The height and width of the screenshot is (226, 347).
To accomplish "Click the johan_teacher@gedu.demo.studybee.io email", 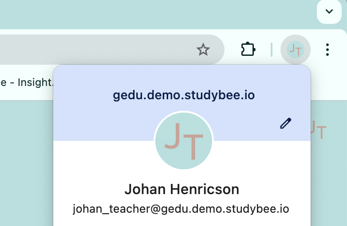I will click(x=181, y=209).
